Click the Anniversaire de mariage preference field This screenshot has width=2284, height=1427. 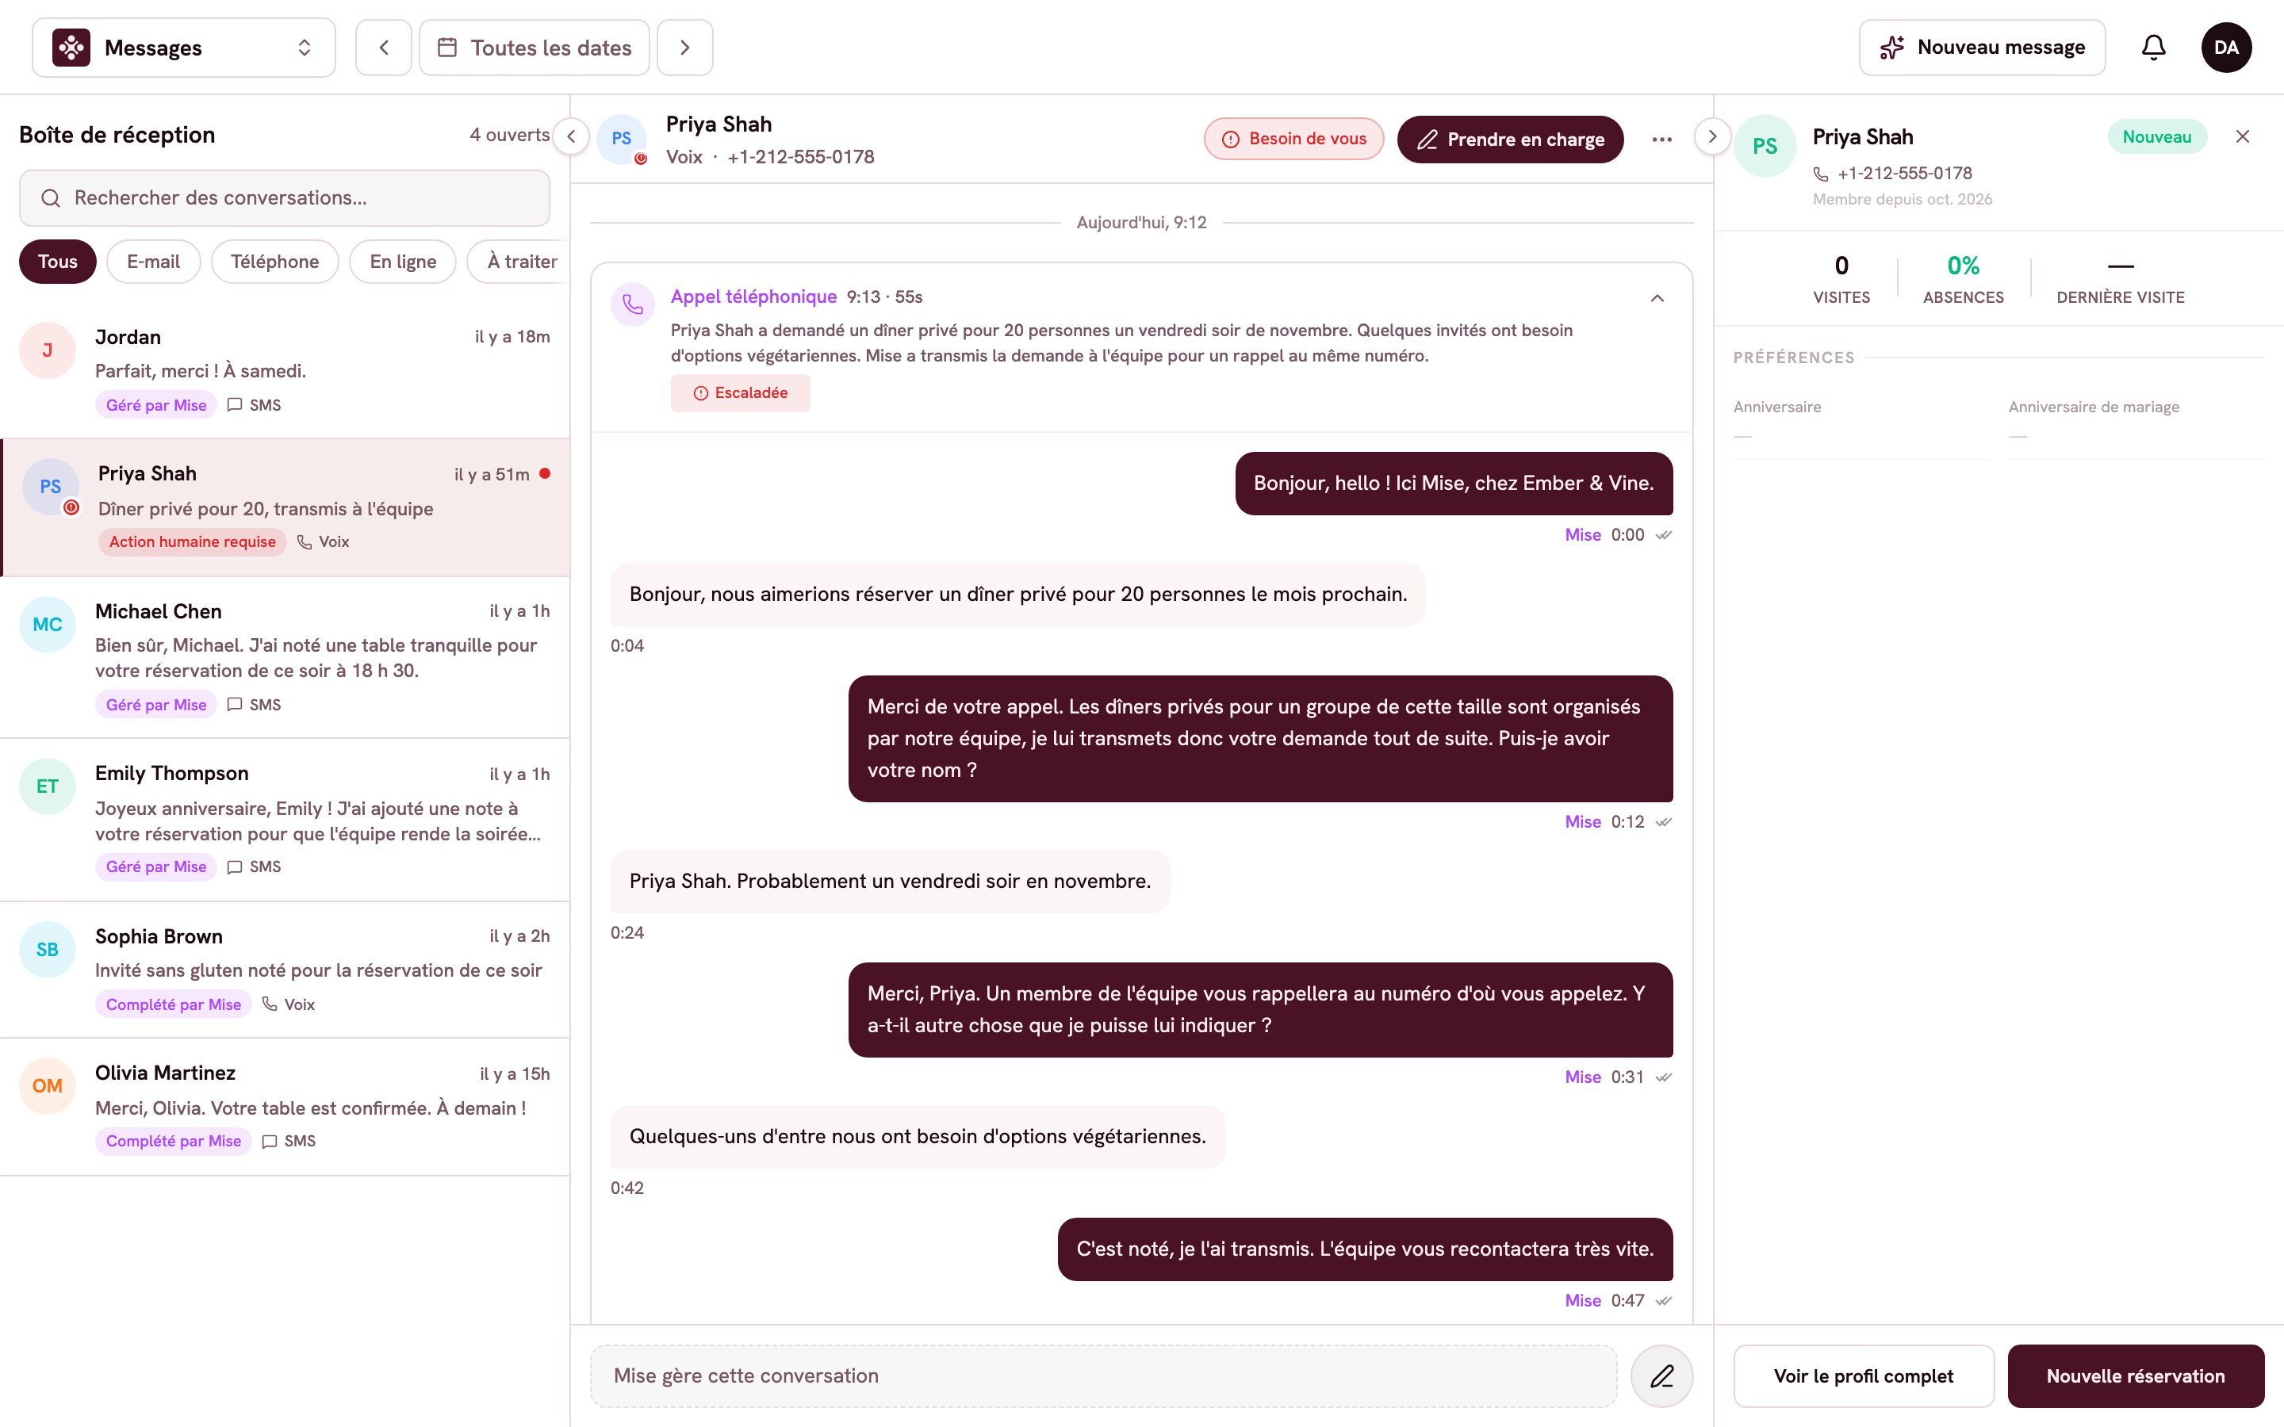[x=2136, y=422]
